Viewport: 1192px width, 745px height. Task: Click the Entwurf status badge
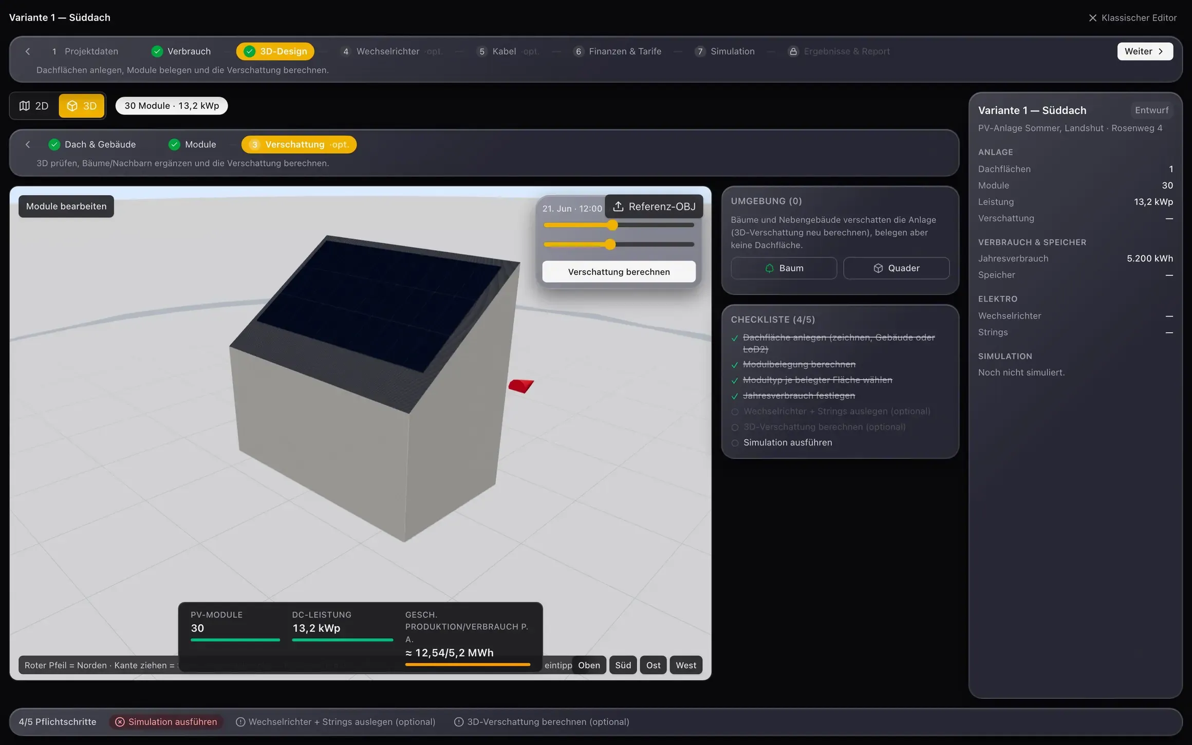[1151, 110]
